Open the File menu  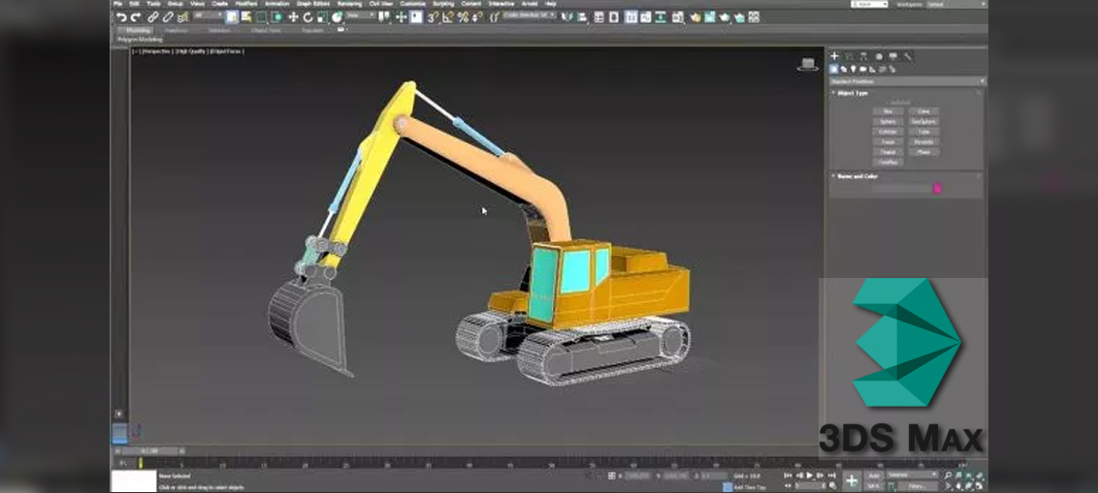click(118, 4)
